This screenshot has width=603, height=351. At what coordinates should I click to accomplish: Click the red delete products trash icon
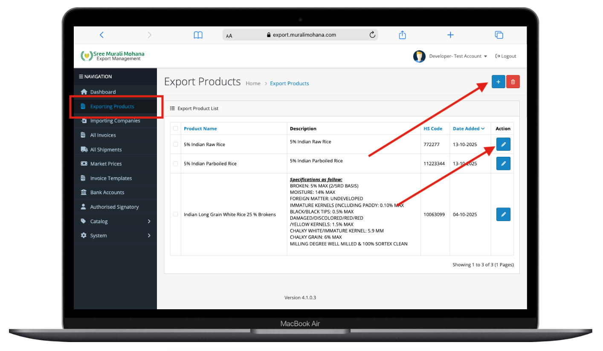point(513,81)
